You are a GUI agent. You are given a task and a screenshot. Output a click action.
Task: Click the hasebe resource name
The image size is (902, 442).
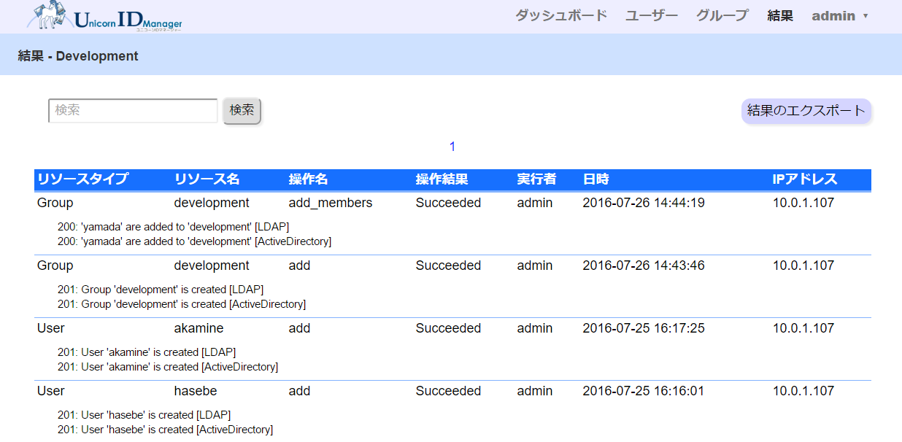tap(195, 391)
